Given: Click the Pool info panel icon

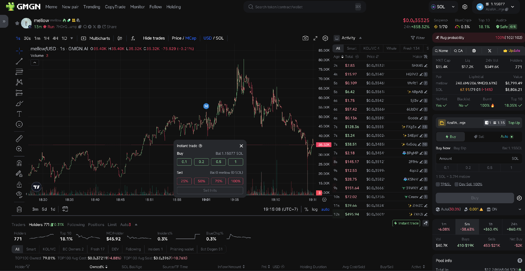Looking at the screenshot, I should pyautogui.click(x=521, y=260).
